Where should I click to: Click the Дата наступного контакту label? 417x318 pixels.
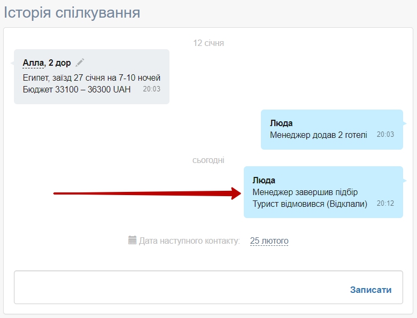click(x=189, y=241)
